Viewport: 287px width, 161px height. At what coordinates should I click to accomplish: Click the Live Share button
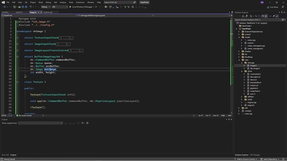point(273,7)
